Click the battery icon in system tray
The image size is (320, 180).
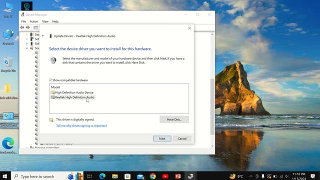click(x=275, y=176)
